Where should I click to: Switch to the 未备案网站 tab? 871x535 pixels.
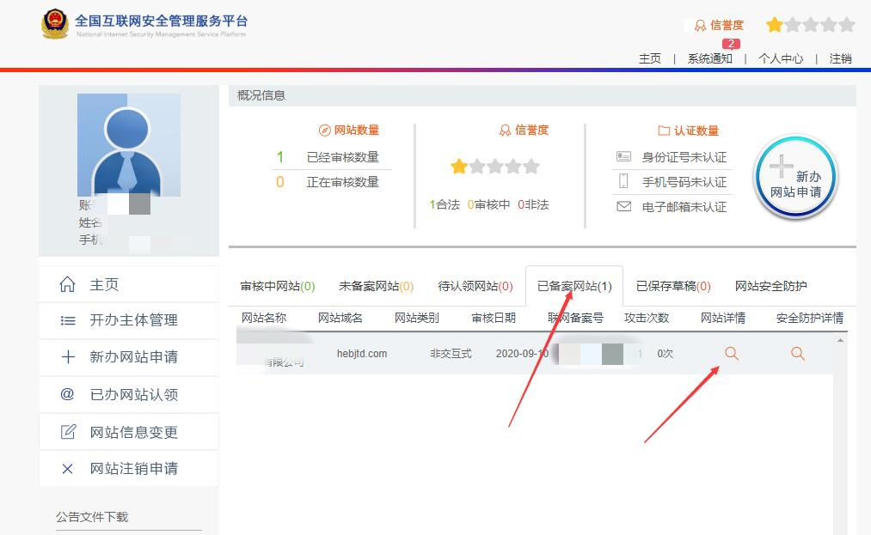click(376, 286)
